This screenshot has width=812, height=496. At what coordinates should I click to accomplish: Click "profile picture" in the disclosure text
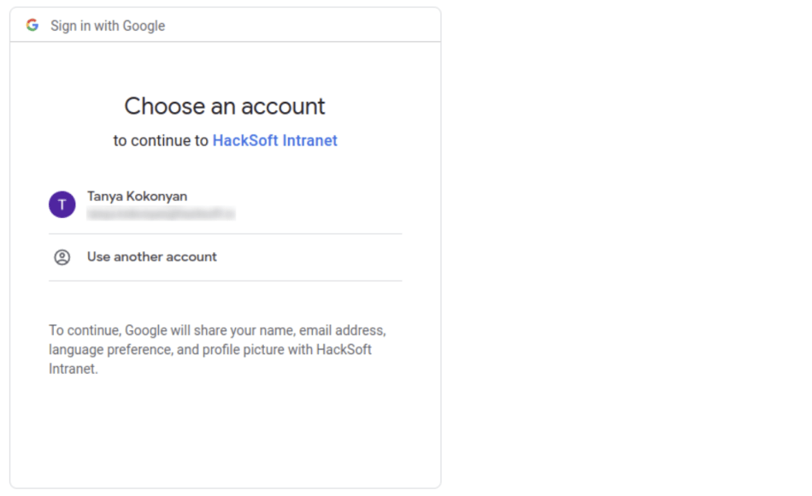tap(242, 350)
